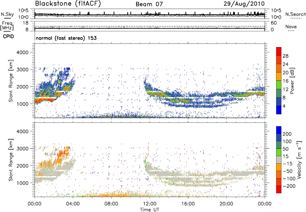Click Power colorbar teal segment between 8 and 12
Viewport: 306px width, 212px height.
(x=279, y=93)
